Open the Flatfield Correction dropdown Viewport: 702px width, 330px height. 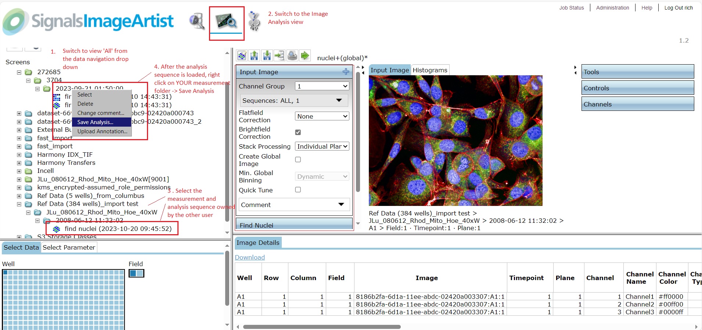click(322, 116)
